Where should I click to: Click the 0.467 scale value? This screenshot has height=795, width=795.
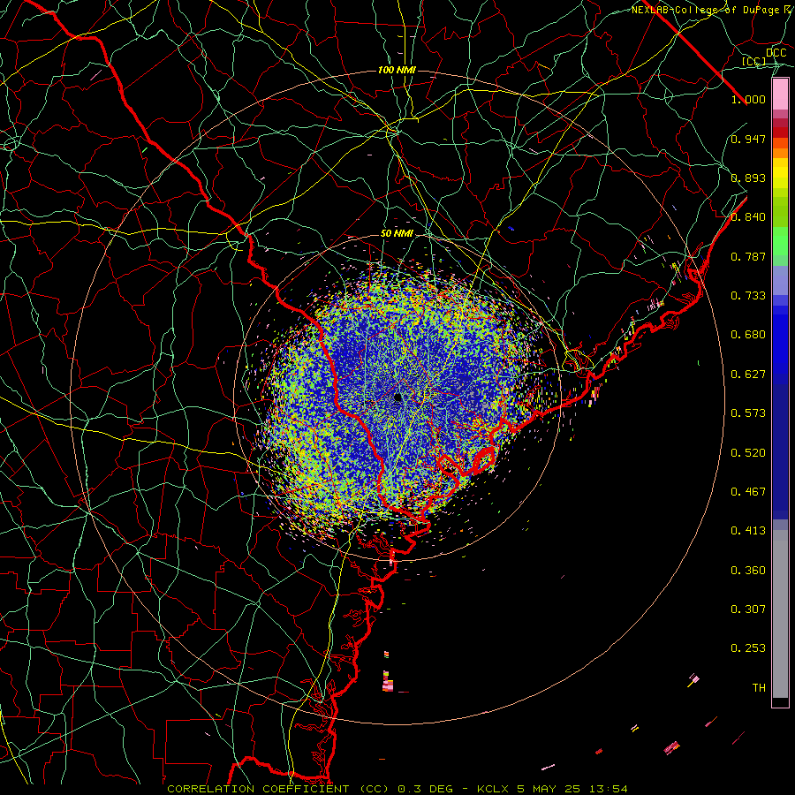[x=748, y=492]
